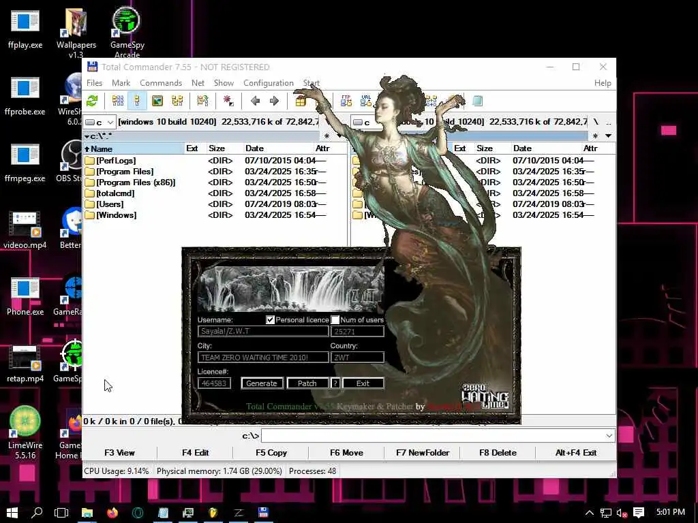Focus the c:\> command line input
Viewport: 698px width, 523px height.
tap(433, 436)
